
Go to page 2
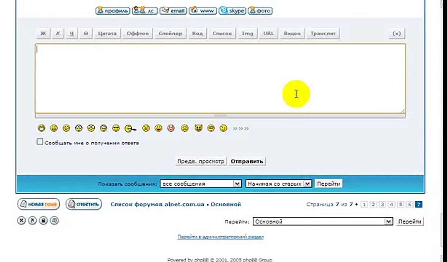(373, 205)
